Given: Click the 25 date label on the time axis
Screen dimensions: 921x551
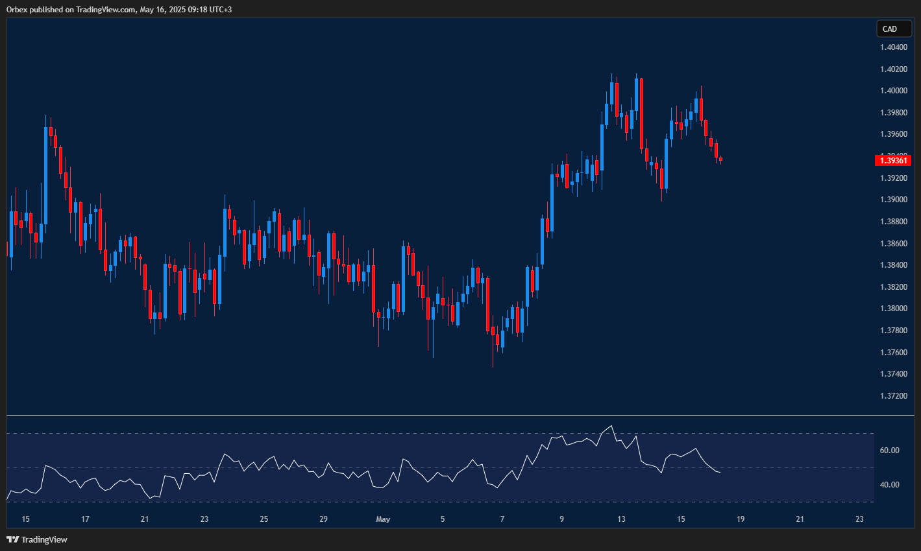Looking at the screenshot, I should click(x=264, y=519).
